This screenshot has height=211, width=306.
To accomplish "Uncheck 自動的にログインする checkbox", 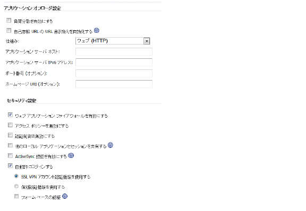I will pyautogui.click(x=10, y=165).
